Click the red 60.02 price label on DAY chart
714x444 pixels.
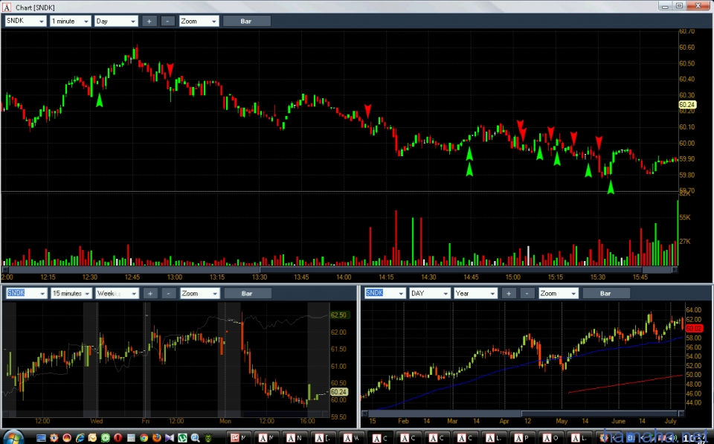click(x=693, y=328)
